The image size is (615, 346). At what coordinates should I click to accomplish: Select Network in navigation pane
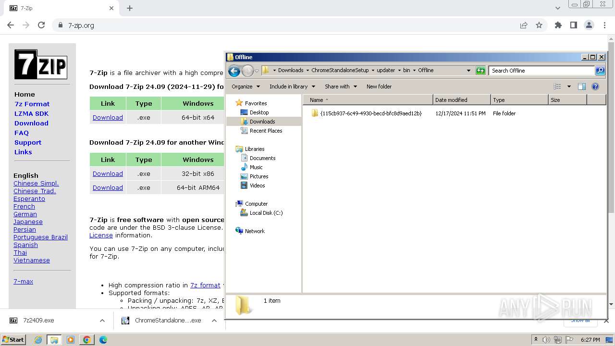point(255,231)
